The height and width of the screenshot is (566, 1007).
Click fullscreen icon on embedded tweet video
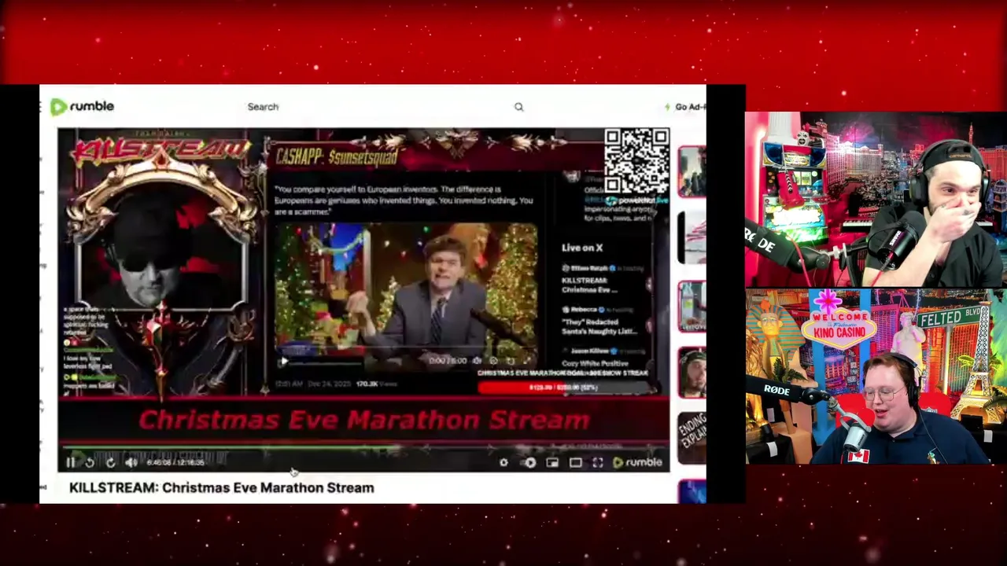[x=526, y=361]
